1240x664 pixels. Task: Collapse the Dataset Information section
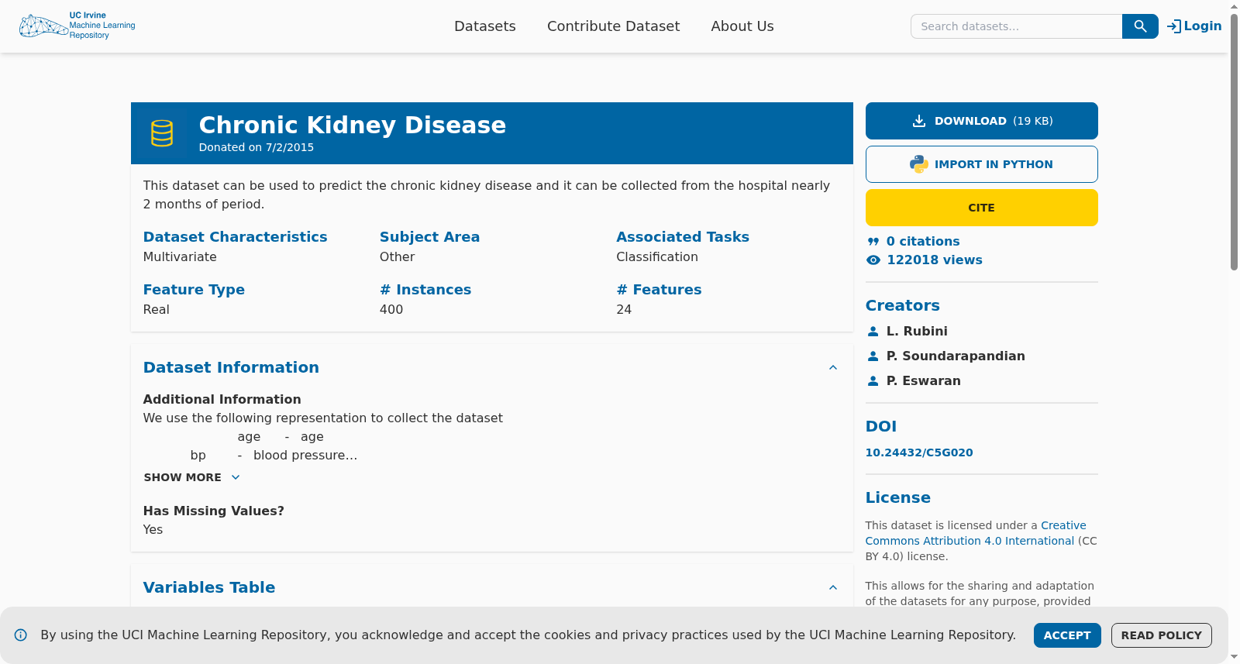[833, 368]
